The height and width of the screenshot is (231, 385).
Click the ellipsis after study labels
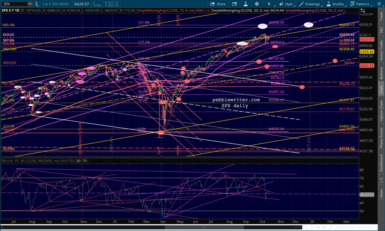click(x=346, y=11)
